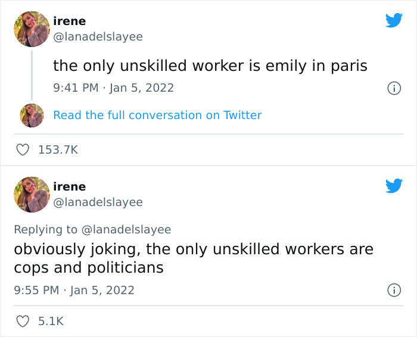This screenshot has height=337, width=417.
Task: Click the 5.1K like count
Action: point(51,322)
